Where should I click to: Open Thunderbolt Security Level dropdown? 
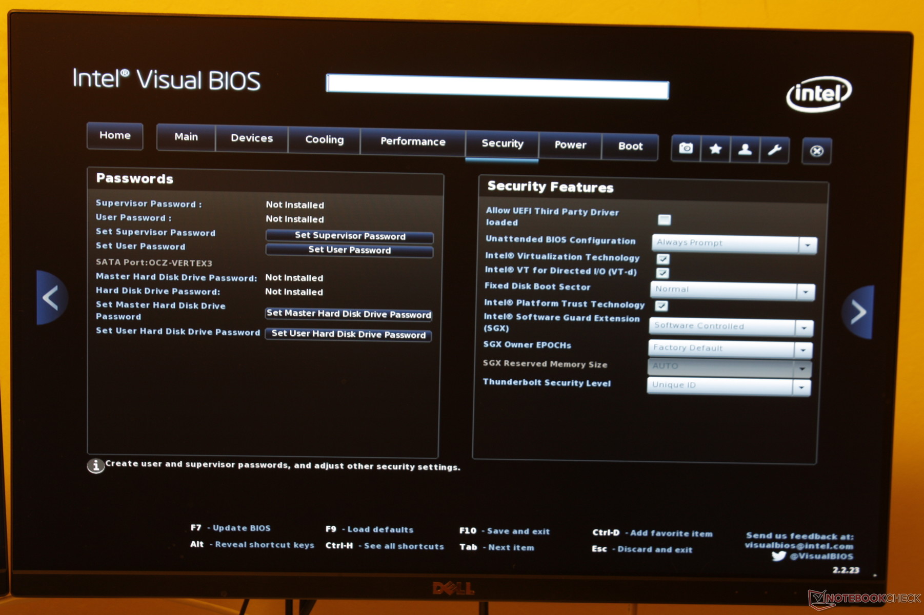point(729,386)
